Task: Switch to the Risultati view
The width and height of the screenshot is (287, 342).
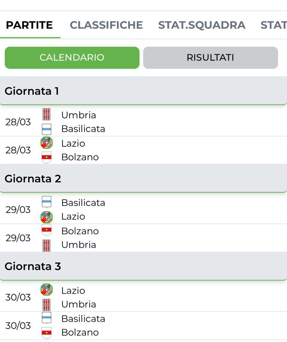Action: [x=210, y=58]
